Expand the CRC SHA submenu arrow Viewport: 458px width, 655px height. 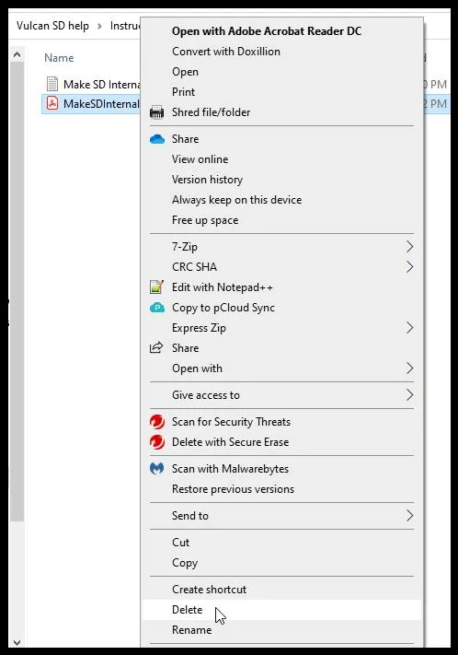tap(409, 267)
